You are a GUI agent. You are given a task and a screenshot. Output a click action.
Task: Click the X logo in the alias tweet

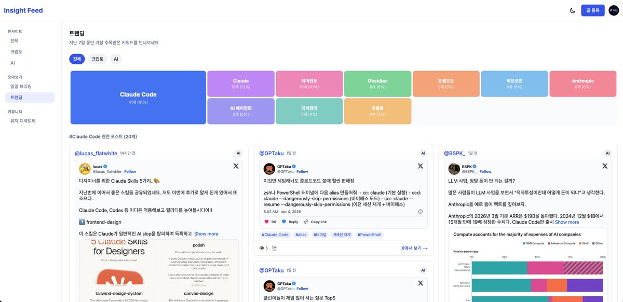421,166
